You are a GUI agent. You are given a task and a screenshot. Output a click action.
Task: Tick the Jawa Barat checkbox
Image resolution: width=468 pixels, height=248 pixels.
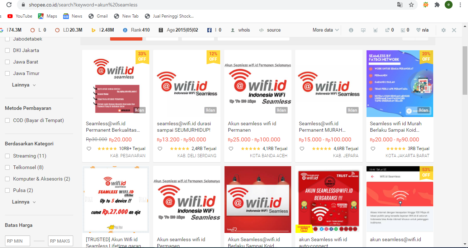tap(7, 62)
